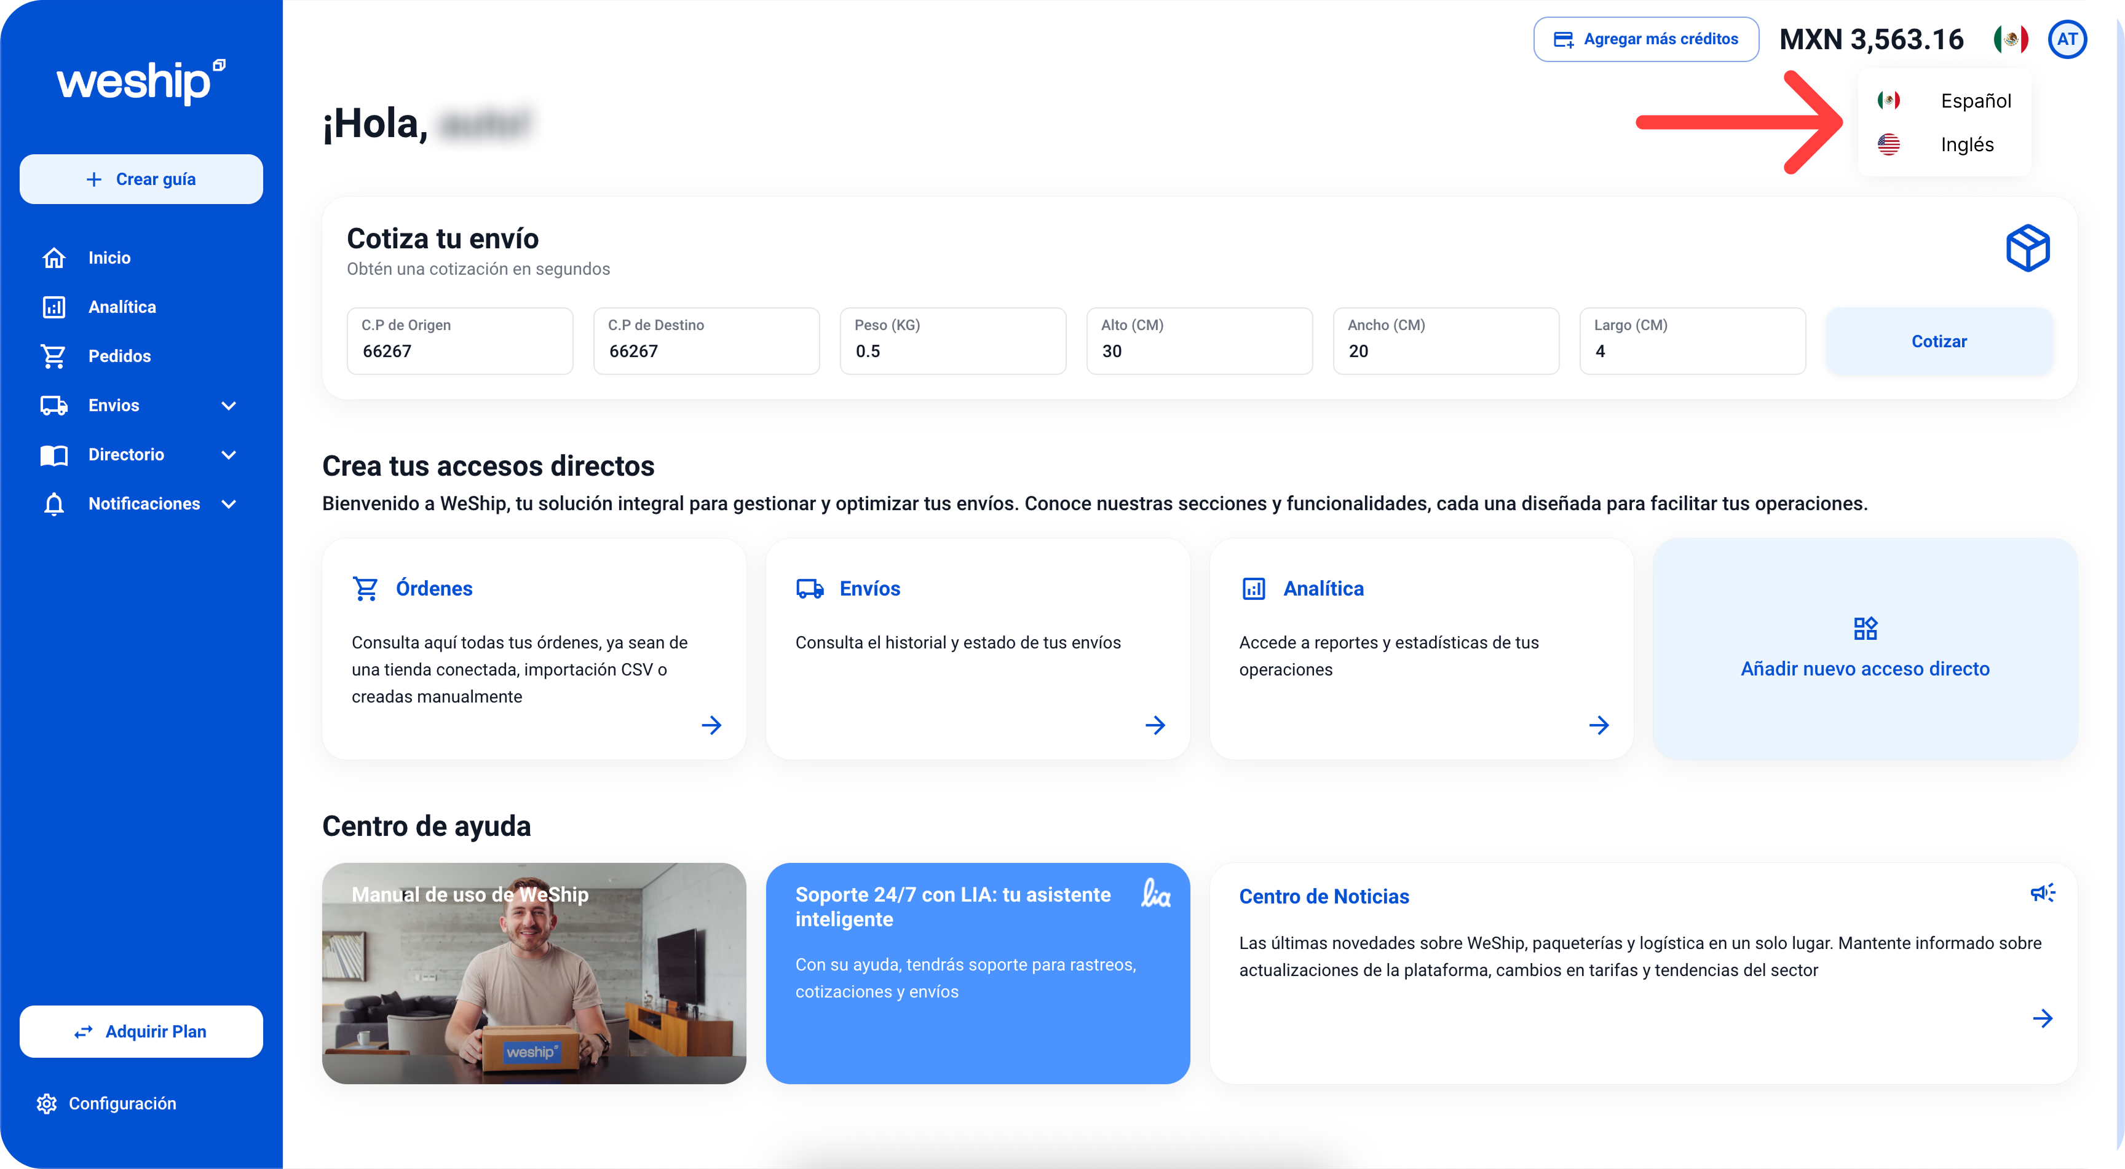This screenshot has height=1169, width=2125.
Task: Click the Adquirir Plan button
Action: [141, 1031]
